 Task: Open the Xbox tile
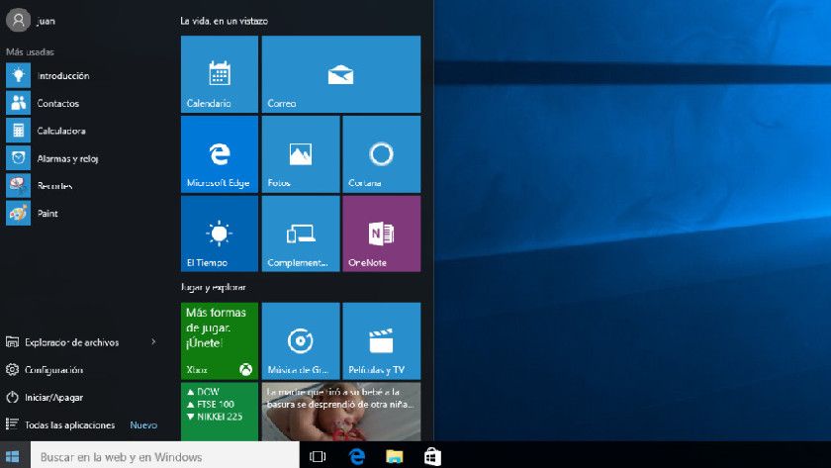[220, 341]
